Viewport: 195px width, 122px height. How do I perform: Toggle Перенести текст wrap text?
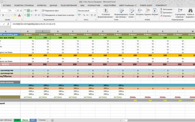(x=50, y=11)
